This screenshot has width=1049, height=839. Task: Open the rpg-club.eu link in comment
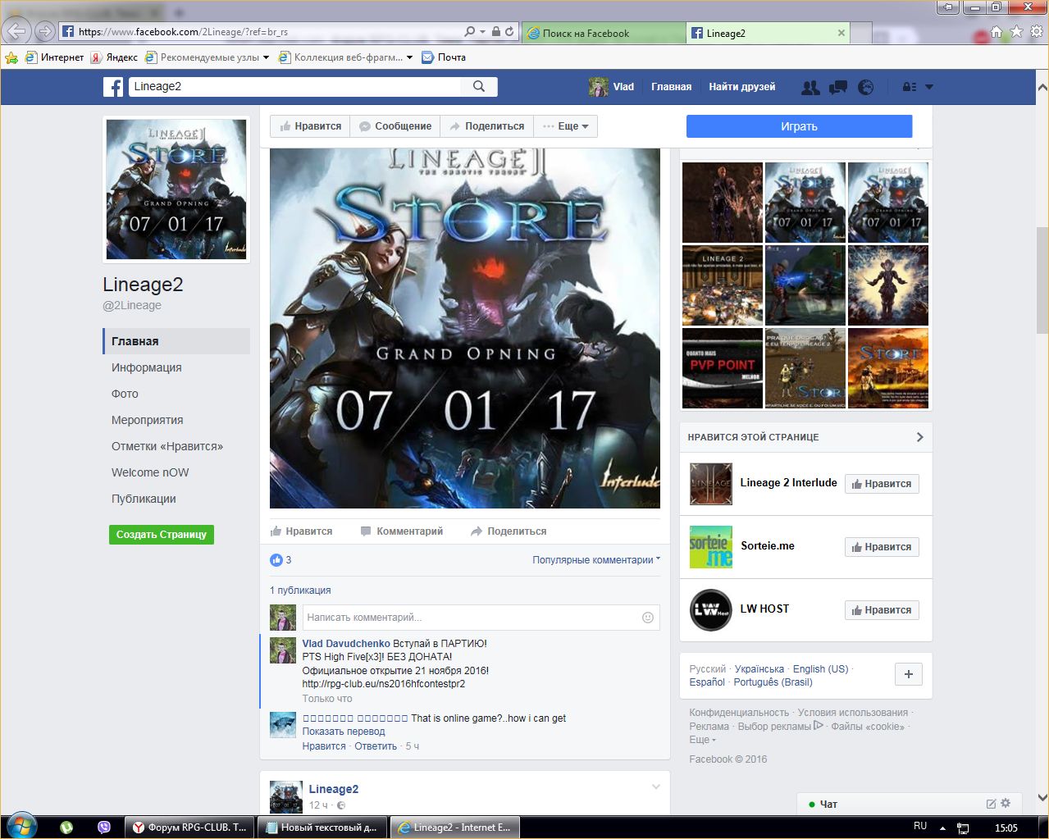pos(384,683)
